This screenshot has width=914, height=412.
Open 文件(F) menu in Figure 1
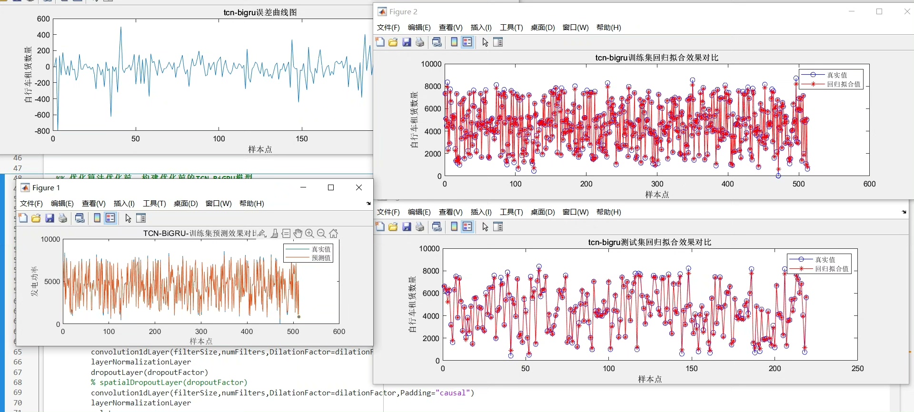pos(31,203)
